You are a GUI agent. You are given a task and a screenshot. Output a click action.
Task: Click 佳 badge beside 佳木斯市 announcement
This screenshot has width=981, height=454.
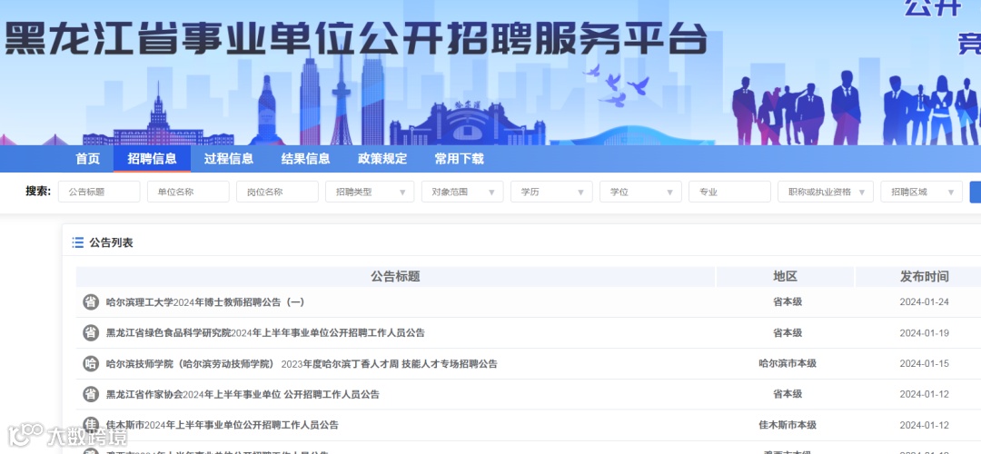point(91,424)
